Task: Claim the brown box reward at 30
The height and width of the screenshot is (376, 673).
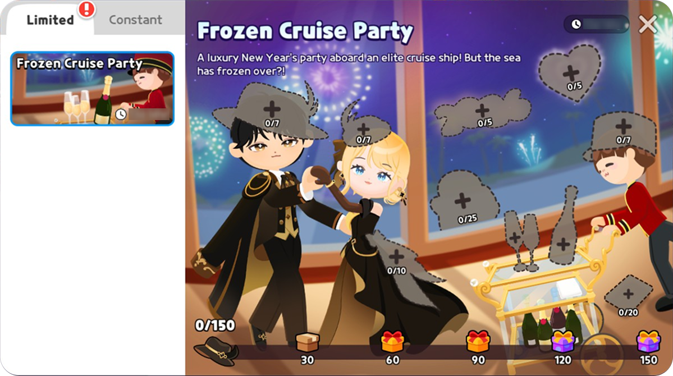Action: (x=308, y=342)
